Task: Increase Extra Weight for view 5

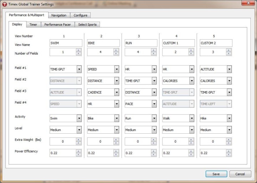Action: click(229, 140)
